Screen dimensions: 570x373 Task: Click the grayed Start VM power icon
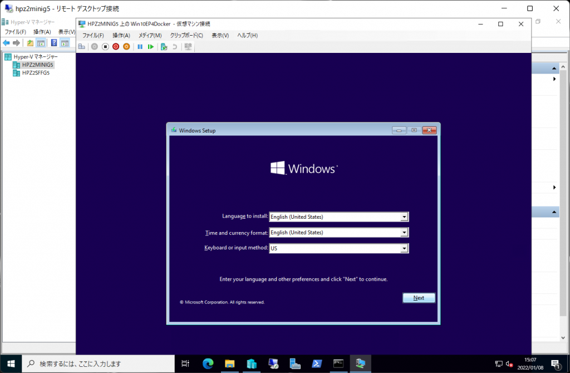coord(95,47)
